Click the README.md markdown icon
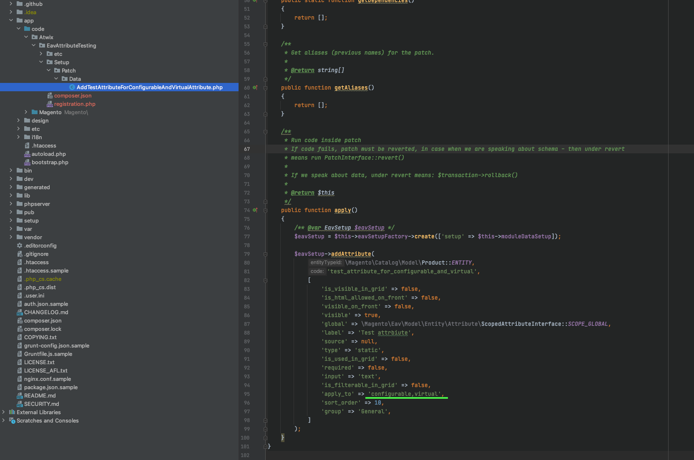 20,395
